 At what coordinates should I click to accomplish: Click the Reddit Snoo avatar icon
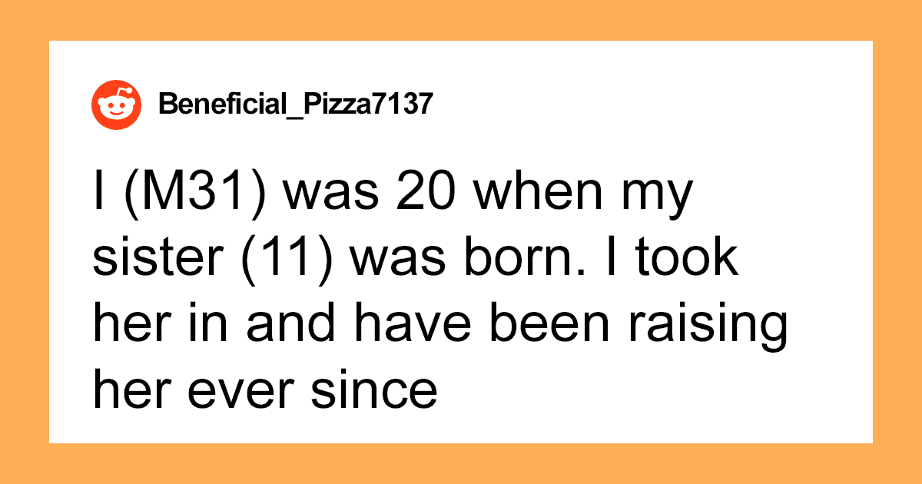116,104
